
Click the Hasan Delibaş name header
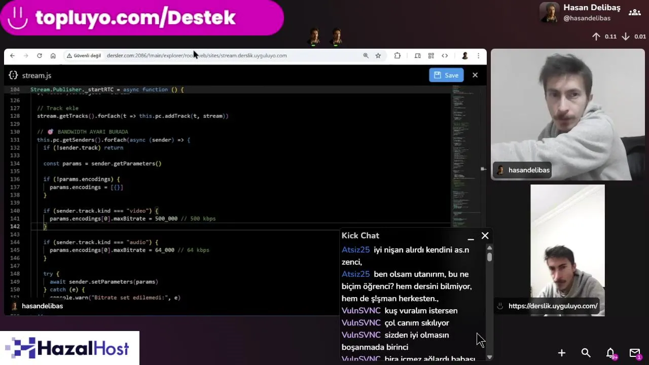click(x=592, y=8)
